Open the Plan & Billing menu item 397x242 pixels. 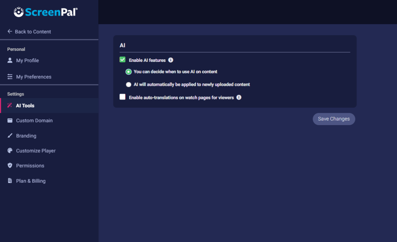click(31, 181)
